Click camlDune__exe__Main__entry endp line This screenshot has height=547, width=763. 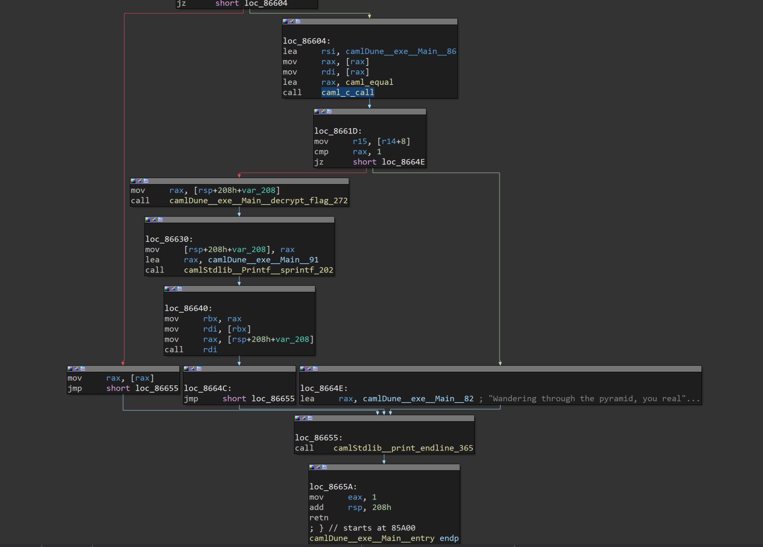pos(384,538)
